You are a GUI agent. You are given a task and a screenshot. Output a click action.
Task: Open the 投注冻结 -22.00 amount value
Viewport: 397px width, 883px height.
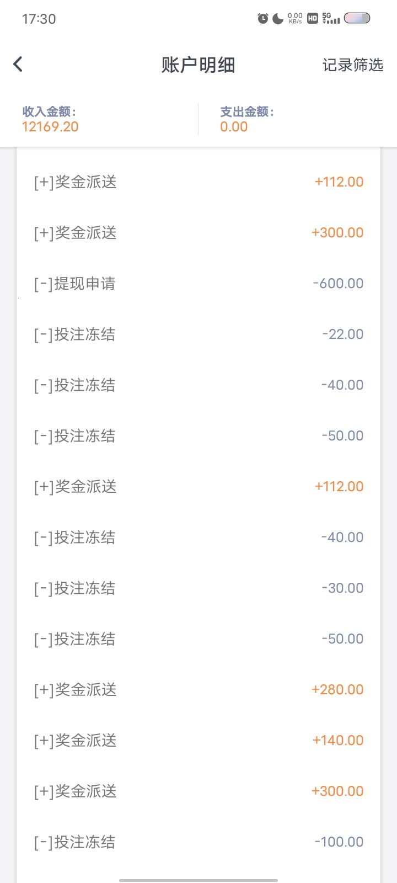[342, 334]
